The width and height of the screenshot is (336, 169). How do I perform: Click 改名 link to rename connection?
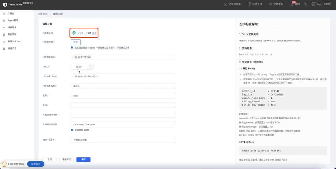point(94,33)
